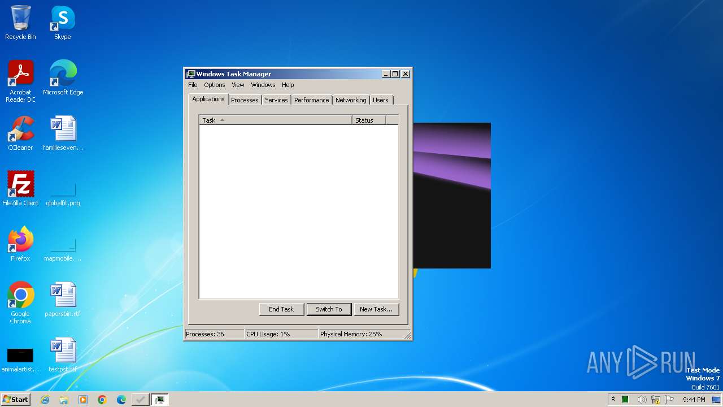Image resolution: width=723 pixels, height=407 pixels.
Task: Open FileZilla Client desktop shortcut
Action: [20, 188]
